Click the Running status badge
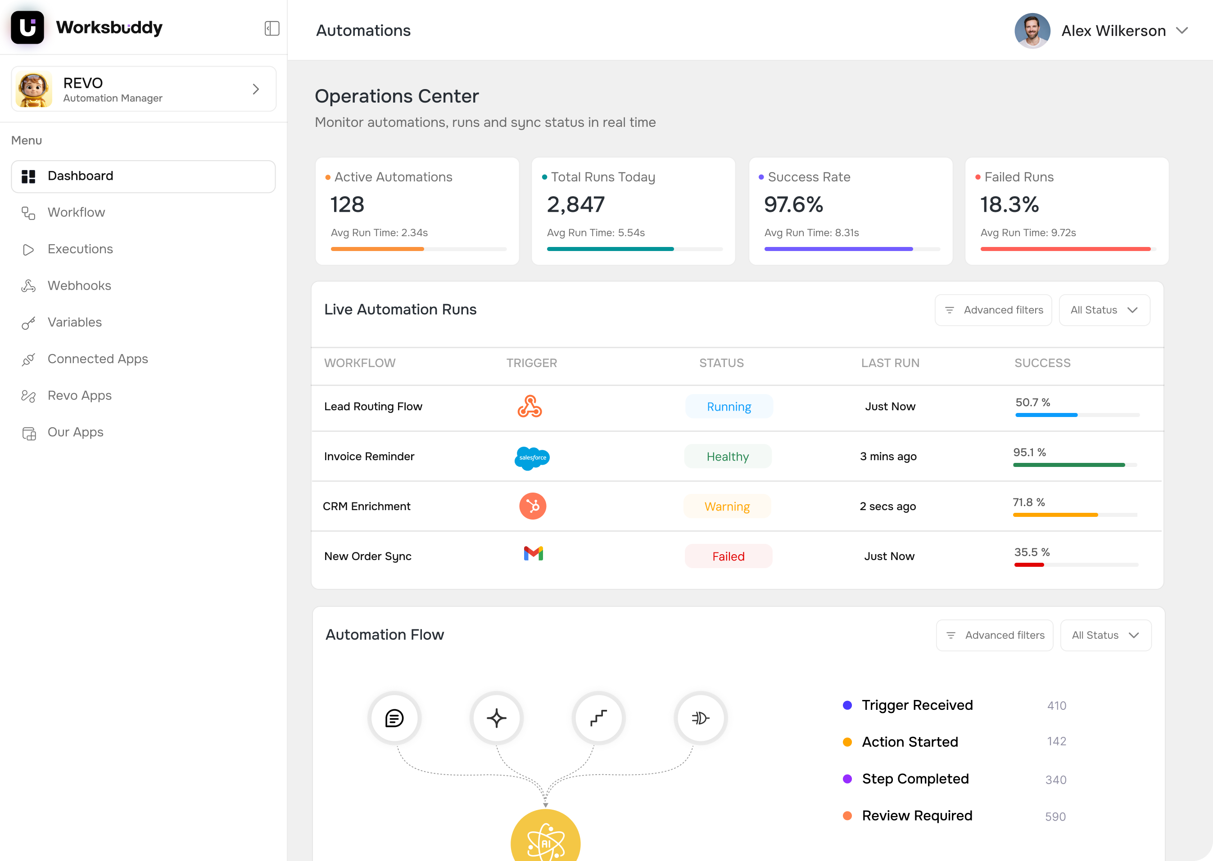 click(x=729, y=407)
